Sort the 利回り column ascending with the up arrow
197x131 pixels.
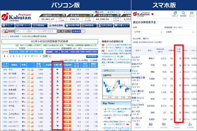point(92,66)
